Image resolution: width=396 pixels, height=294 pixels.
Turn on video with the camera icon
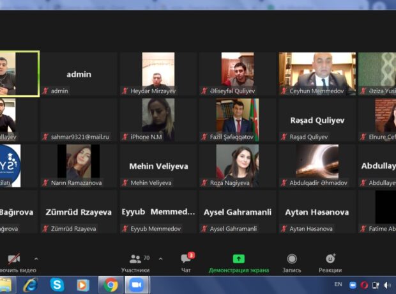(13, 259)
